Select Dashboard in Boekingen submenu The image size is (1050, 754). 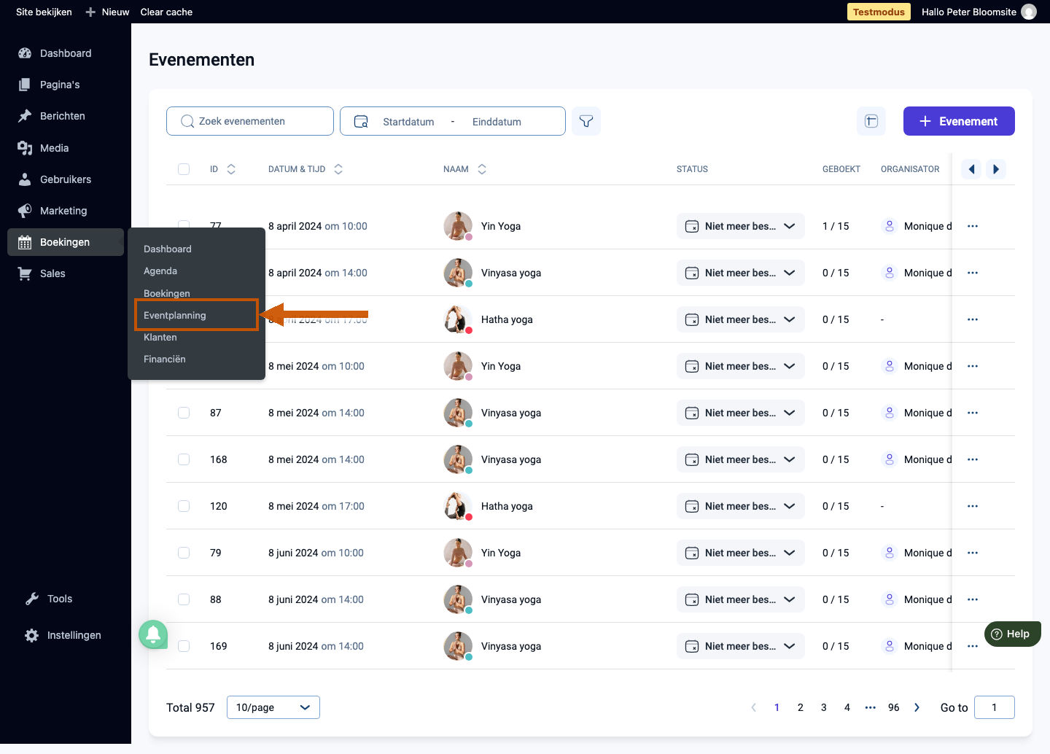[x=168, y=249]
